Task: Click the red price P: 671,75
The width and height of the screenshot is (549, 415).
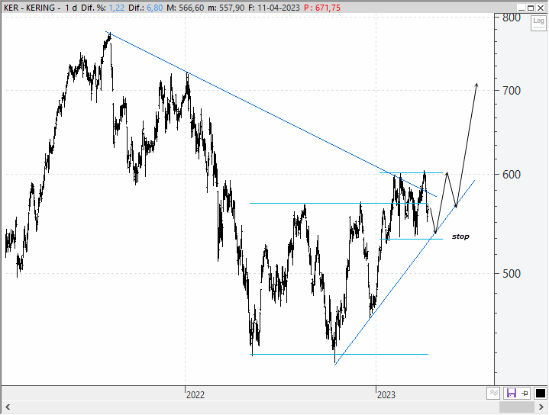Action: [322, 8]
